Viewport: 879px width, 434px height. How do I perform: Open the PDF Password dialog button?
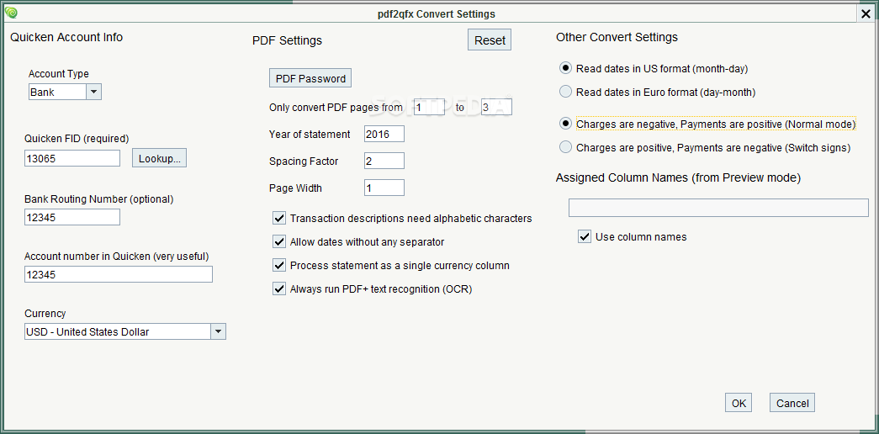[310, 78]
